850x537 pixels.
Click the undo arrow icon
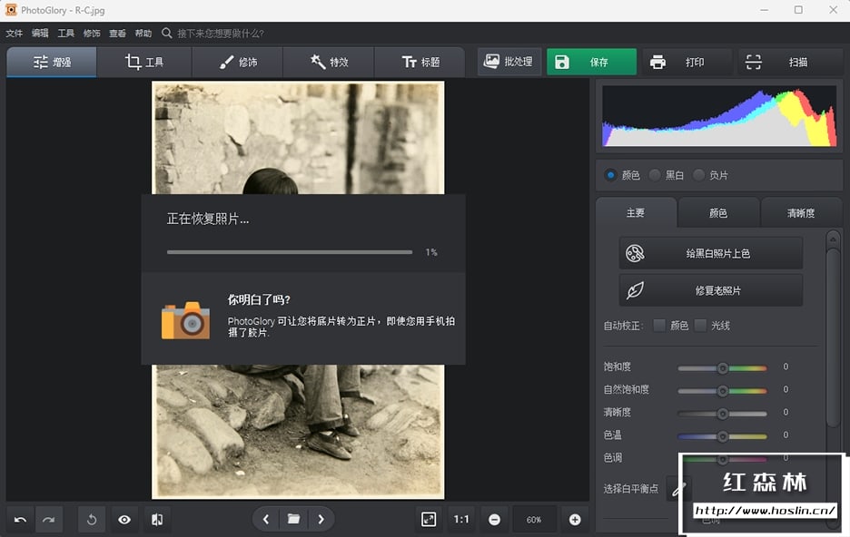20,520
